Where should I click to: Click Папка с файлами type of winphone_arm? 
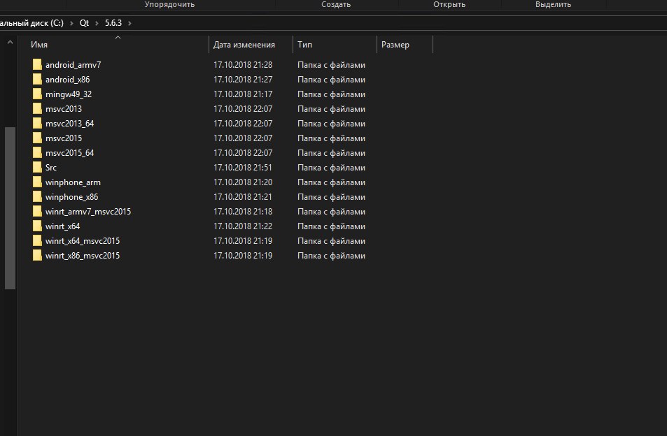(331, 182)
